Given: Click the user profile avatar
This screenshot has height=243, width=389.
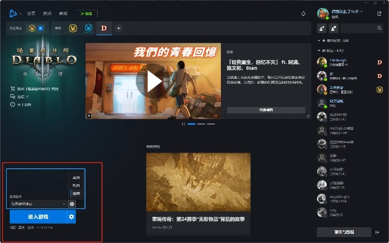Looking at the screenshot, I should click(x=323, y=13).
